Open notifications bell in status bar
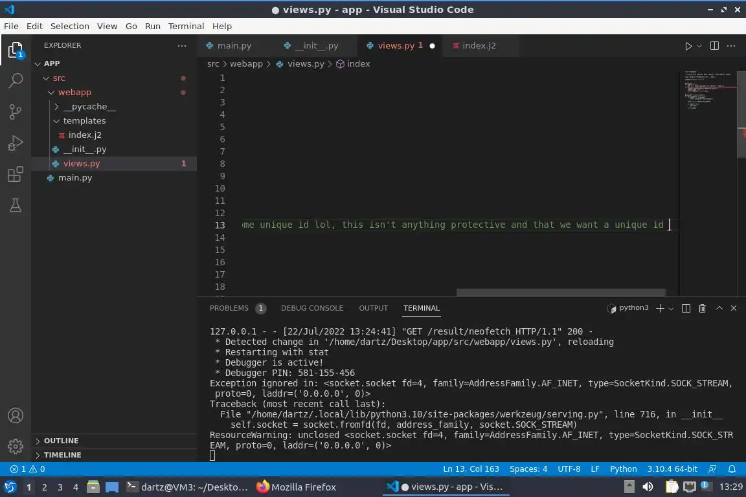This screenshot has width=746, height=497. [x=732, y=469]
